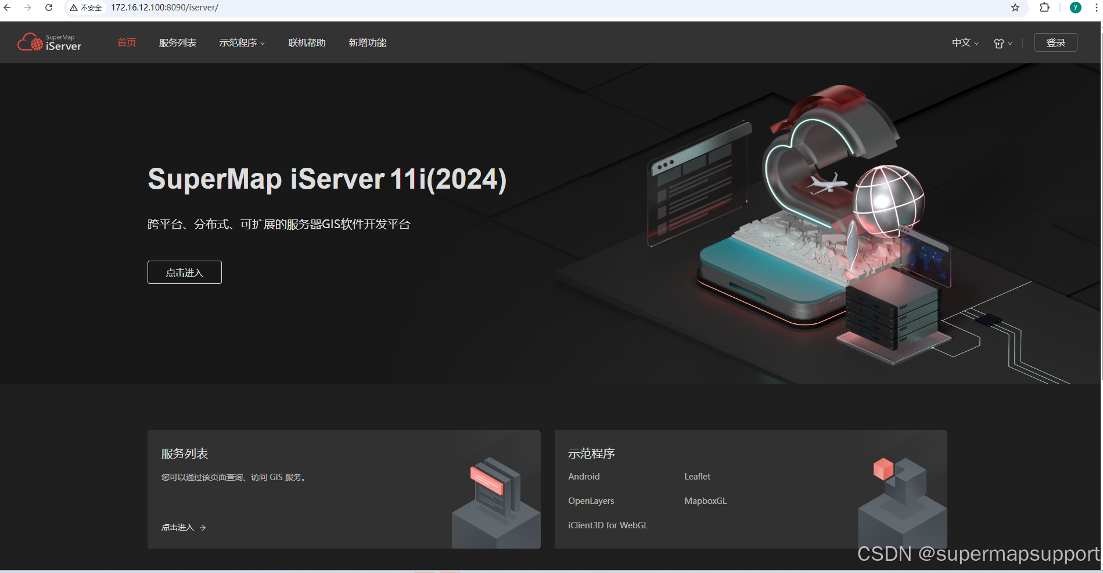
Task: Open the skin theme t-shirt icon
Action: 998,43
